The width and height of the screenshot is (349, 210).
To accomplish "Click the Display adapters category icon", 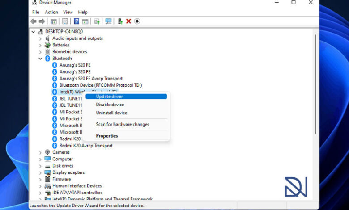I will click(x=47, y=172).
